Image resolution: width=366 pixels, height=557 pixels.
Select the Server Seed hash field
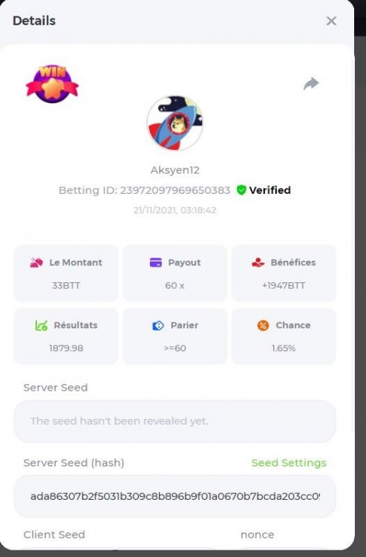click(174, 496)
